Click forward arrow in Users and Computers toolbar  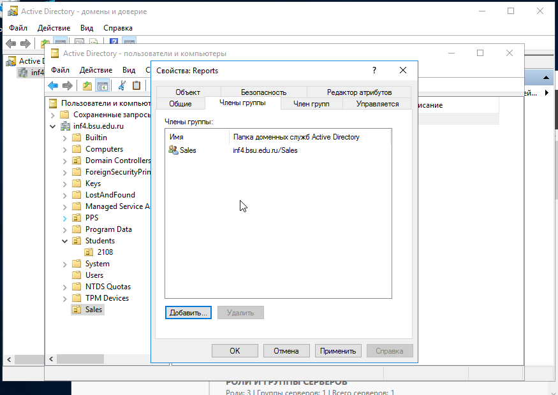[67, 85]
